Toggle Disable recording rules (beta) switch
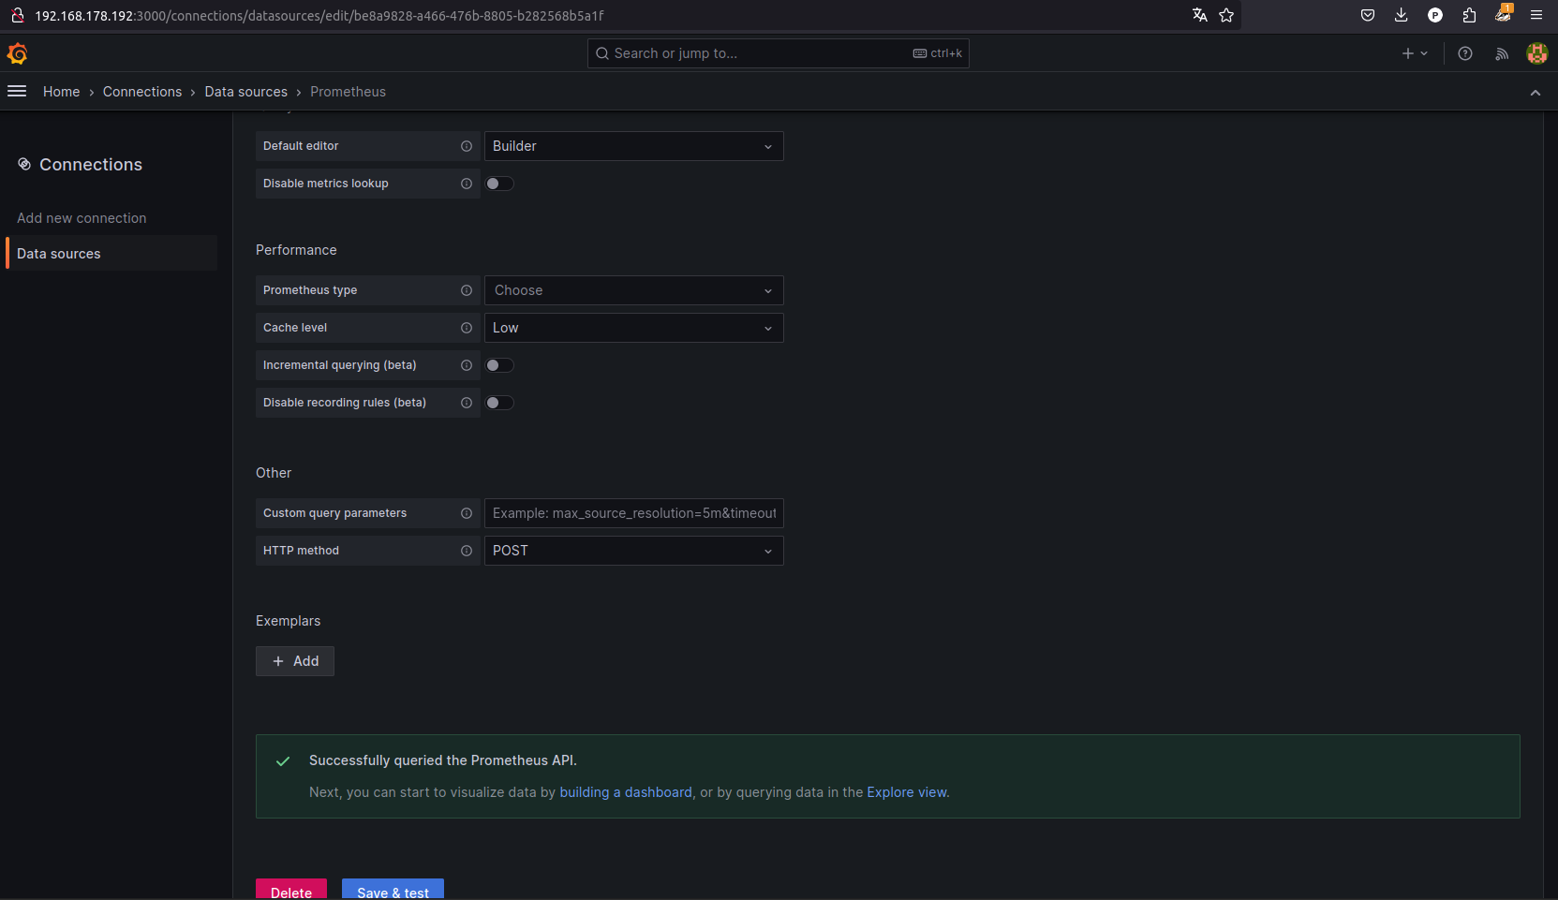1558x900 pixels. click(499, 403)
